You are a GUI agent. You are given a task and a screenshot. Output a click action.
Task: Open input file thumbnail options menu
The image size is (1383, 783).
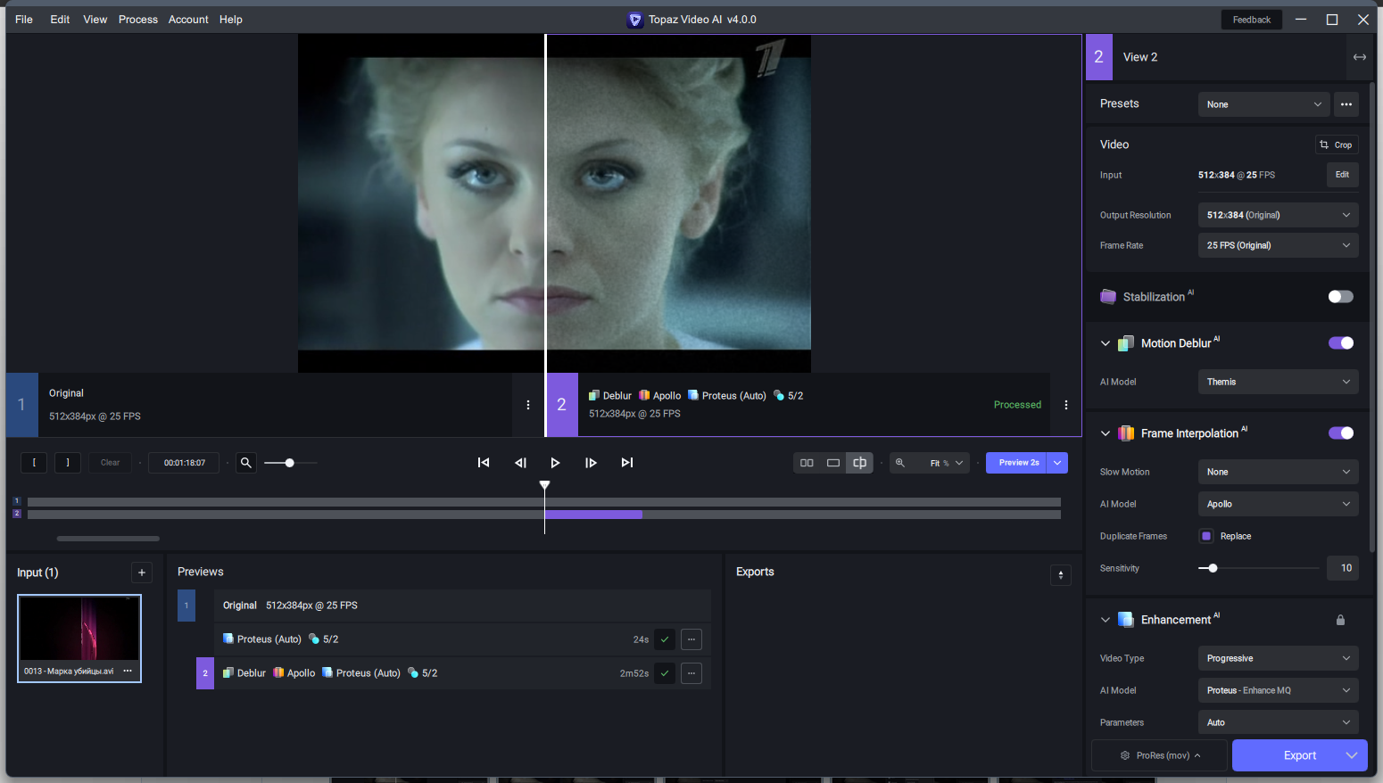click(x=128, y=671)
